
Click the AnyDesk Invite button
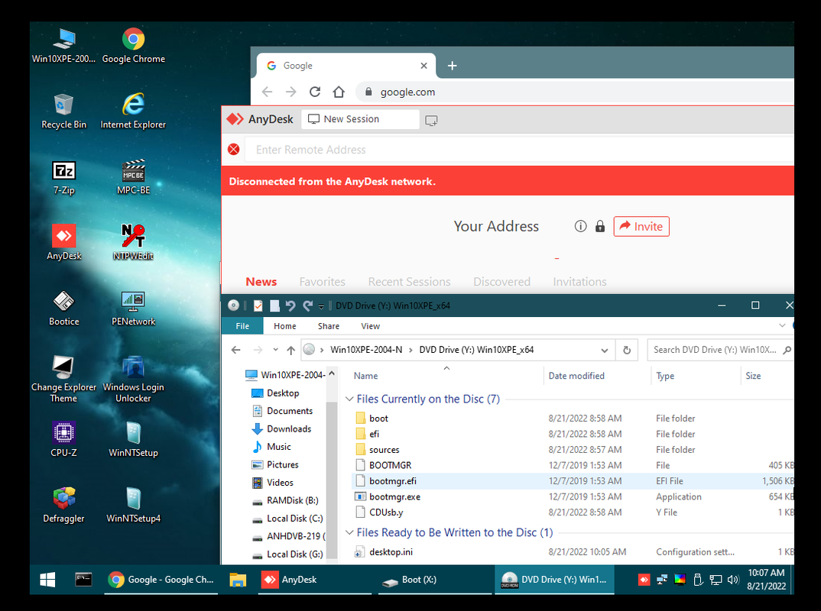641,227
